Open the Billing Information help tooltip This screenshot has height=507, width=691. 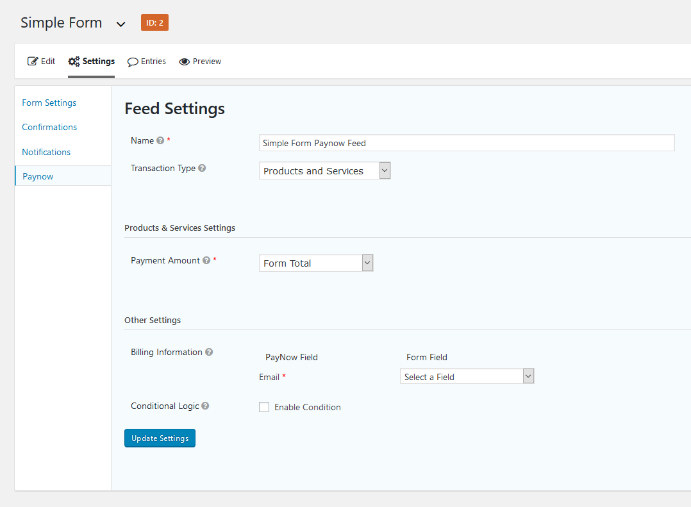(210, 351)
